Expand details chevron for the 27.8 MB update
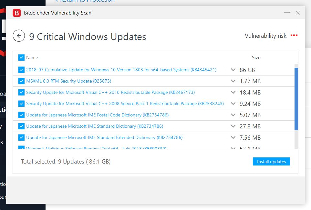Screen dimensions: 311x210 (233, 126)
